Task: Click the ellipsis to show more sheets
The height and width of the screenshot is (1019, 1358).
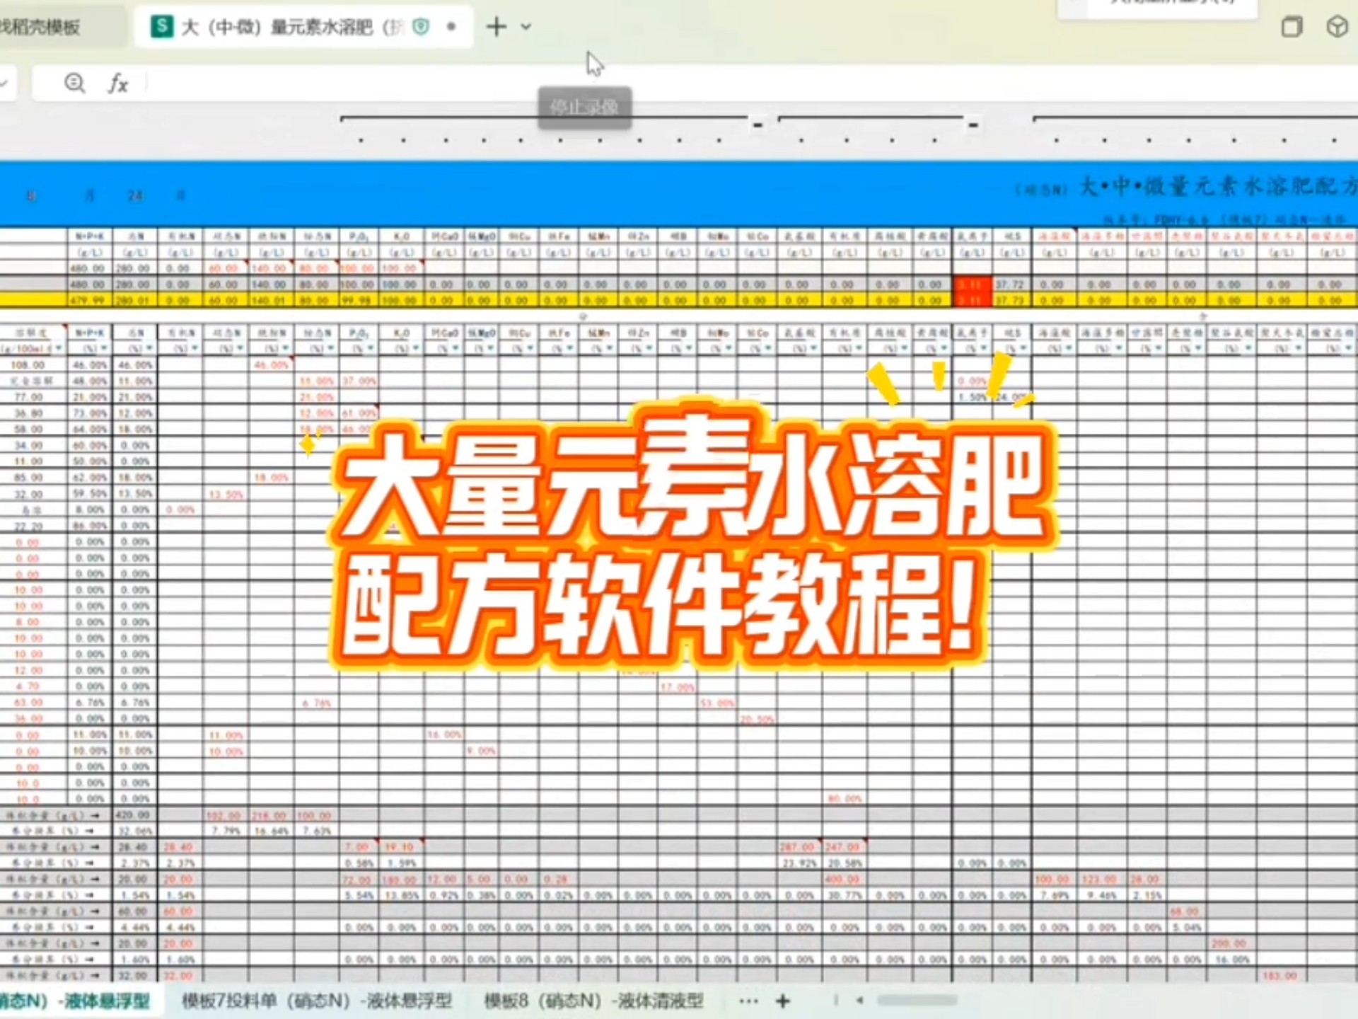Action: [748, 1001]
